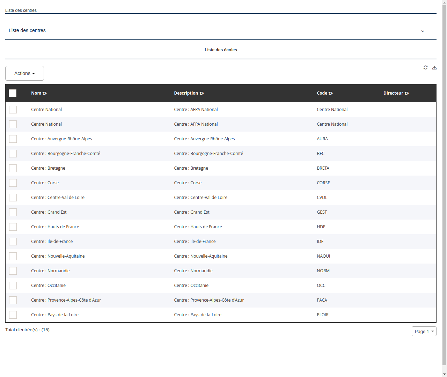Image resolution: width=447 pixels, height=377 pixels.
Task: Check the Centre : Normandie row checkbox
Action: point(13,271)
